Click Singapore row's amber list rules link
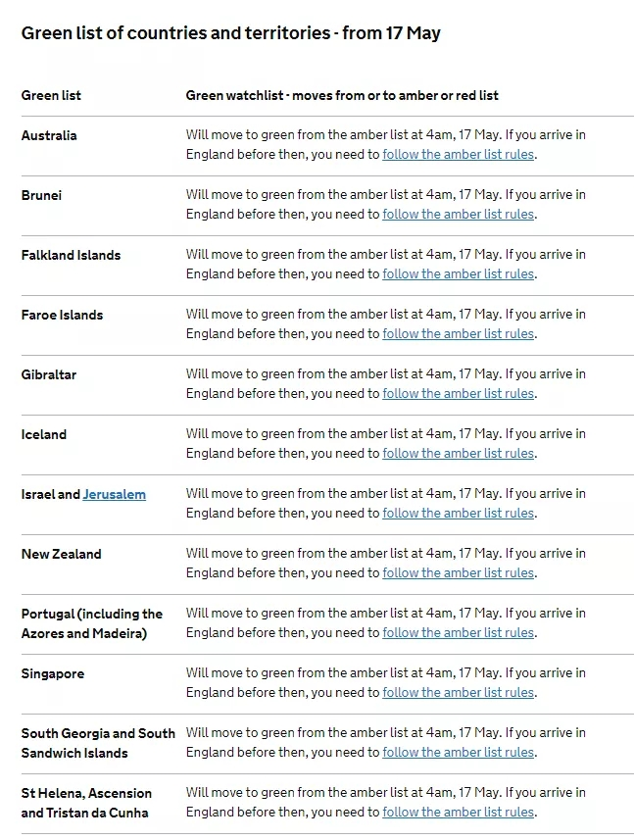Viewport: 634px width, 840px height. point(459,692)
